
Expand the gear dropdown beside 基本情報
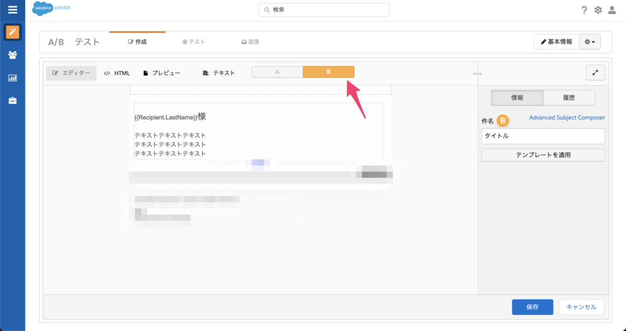pyautogui.click(x=590, y=42)
